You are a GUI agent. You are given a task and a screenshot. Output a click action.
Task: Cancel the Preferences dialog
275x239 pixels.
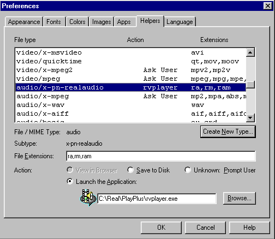pyautogui.click(x=205, y=228)
